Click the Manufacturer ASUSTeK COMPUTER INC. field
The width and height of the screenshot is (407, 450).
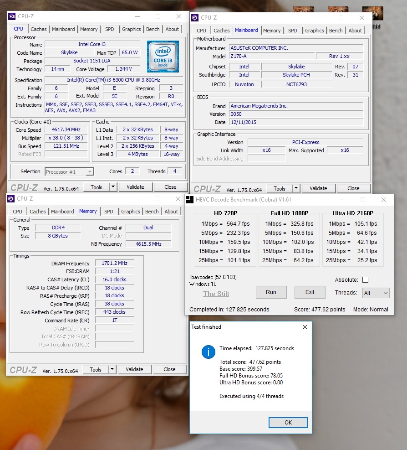pyautogui.click(x=296, y=48)
